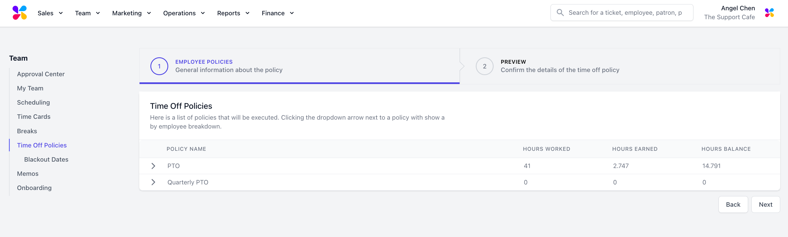Click The Support Cafe company name
The height and width of the screenshot is (237, 788).
pos(729,17)
